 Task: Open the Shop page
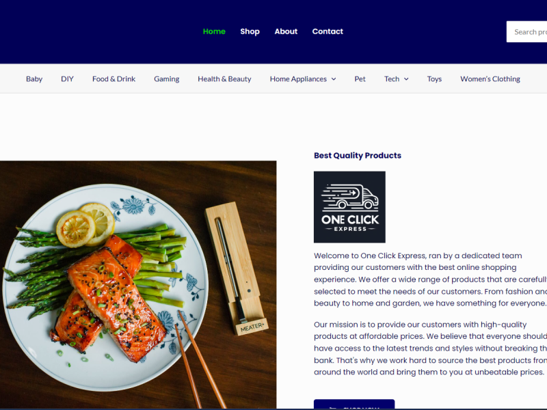(x=250, y=31)
